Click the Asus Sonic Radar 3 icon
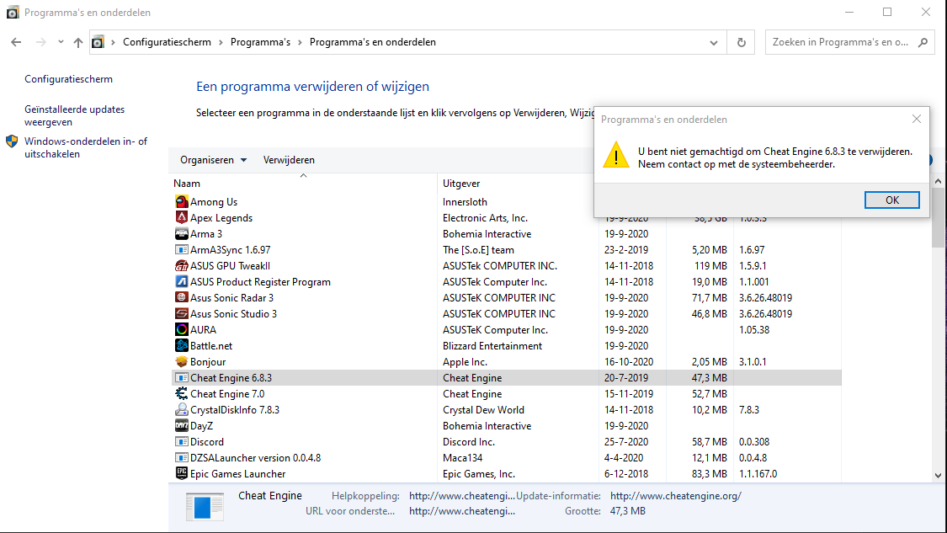This screenshot has width=947, height=533. [x=181, y=297]
